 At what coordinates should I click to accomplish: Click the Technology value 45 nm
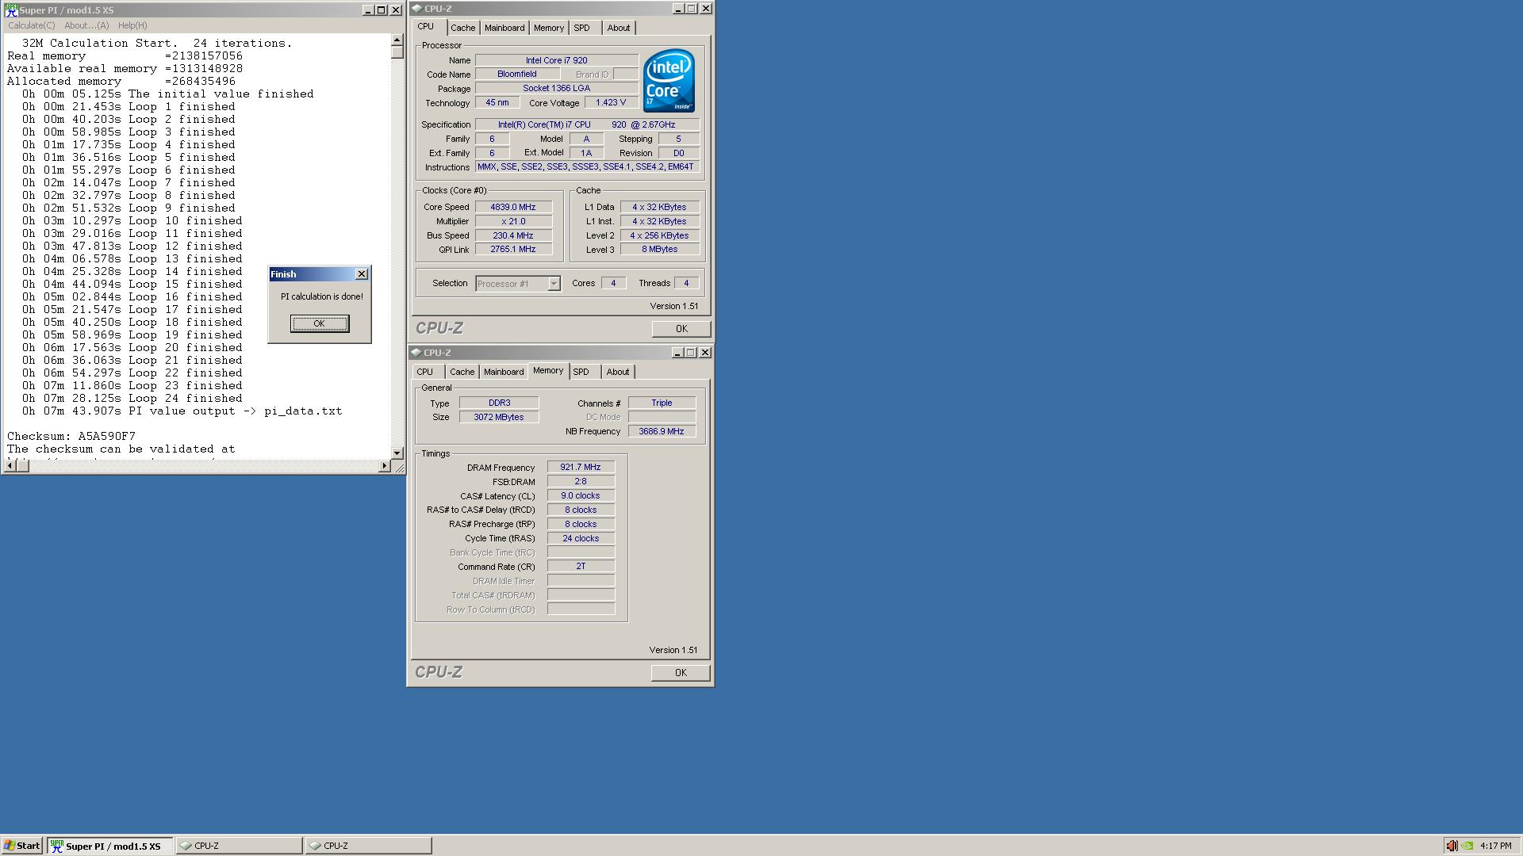tap(497, 102)
